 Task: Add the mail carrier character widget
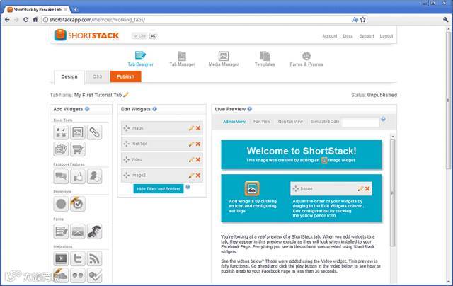(x=94, y=231)
